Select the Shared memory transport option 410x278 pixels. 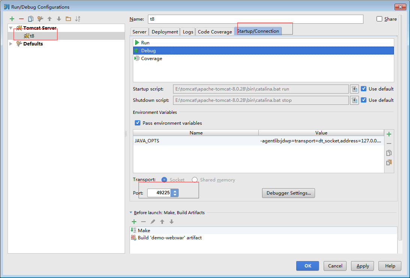coord(194,180)
